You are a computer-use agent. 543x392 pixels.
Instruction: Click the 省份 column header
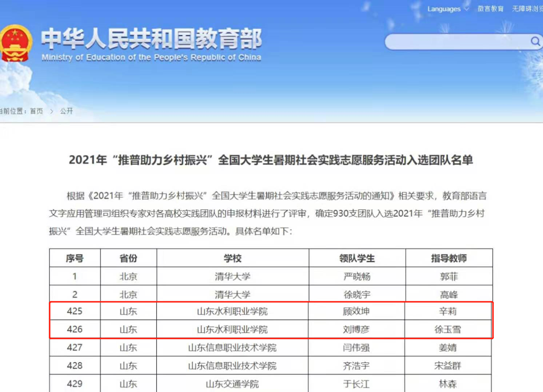[x=128, y=258]
